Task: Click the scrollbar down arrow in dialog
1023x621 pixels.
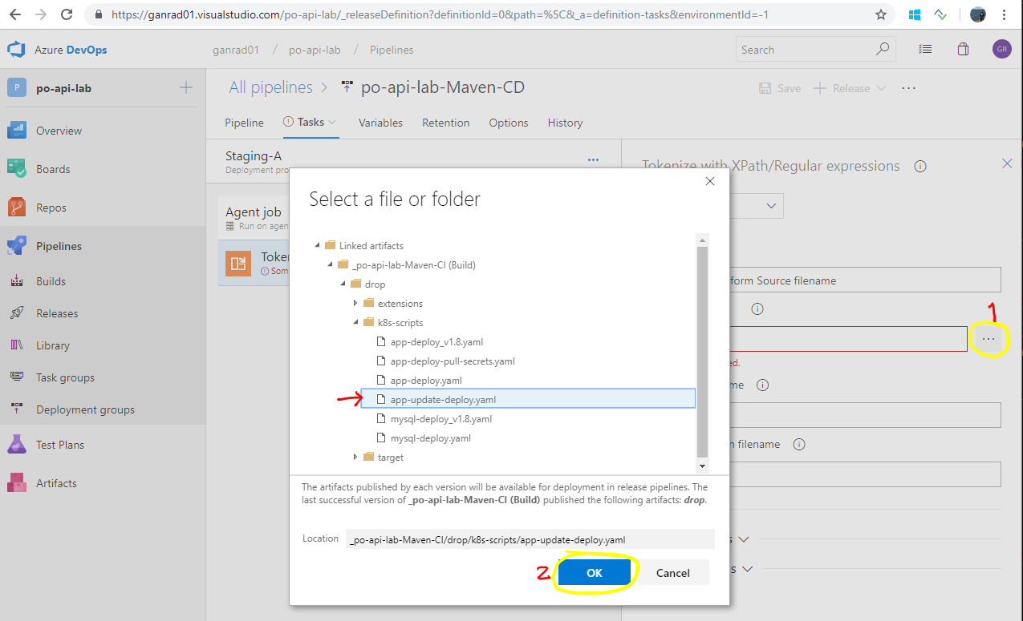Action: click(x=703, y=466)
